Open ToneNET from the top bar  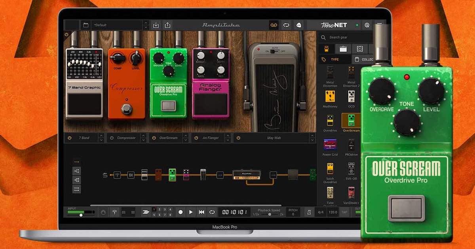333,25
